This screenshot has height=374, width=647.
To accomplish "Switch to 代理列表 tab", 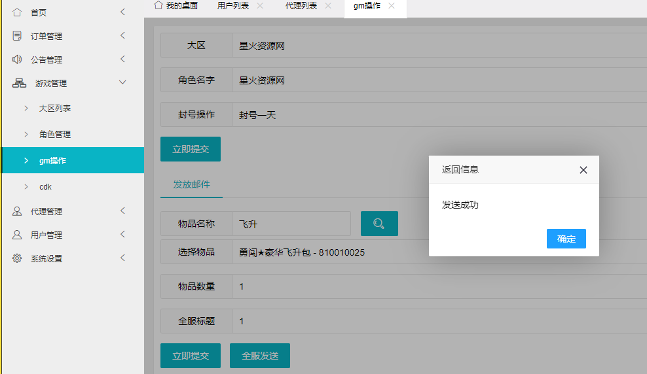I will [x=301, y=6].
